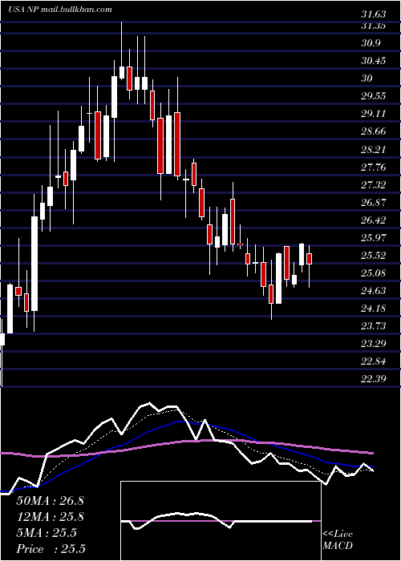
Task: Click the 29.55 price axis label
Action: (374, 96)
